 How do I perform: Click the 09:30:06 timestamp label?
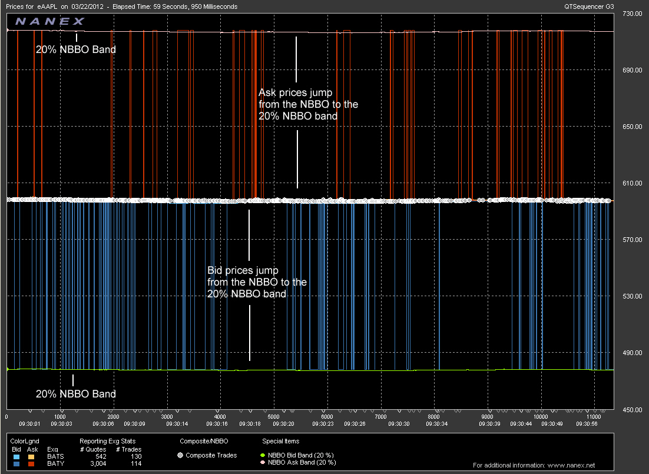103,424
